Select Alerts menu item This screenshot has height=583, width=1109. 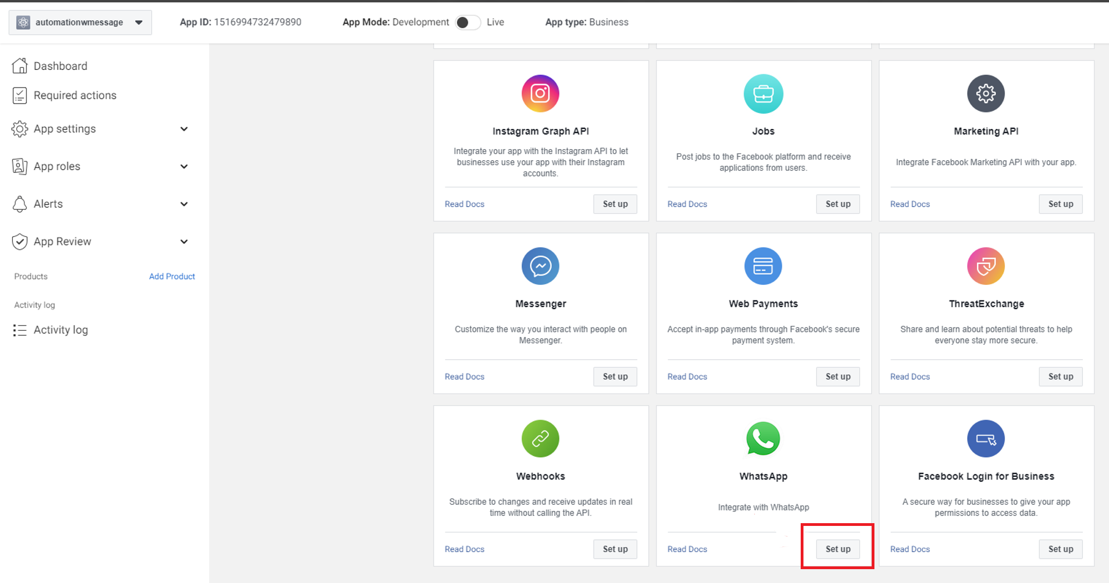tap(48, 204)
